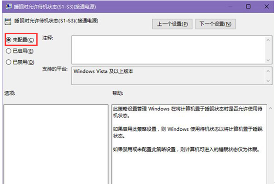The image size is (275, 184).
Task: Click the 帮助 label
Action: [118, 93]
